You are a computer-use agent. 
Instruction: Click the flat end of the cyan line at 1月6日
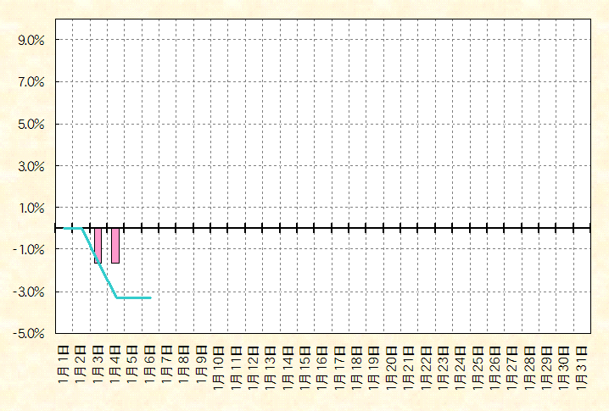(x=148, y=297)
